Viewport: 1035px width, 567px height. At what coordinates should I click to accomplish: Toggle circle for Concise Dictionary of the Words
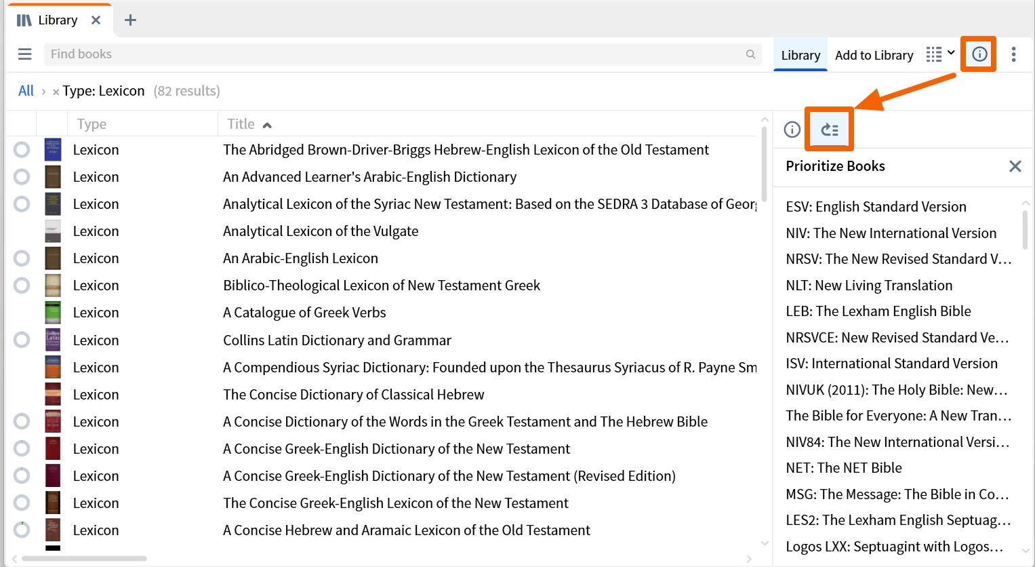point(22,421)
